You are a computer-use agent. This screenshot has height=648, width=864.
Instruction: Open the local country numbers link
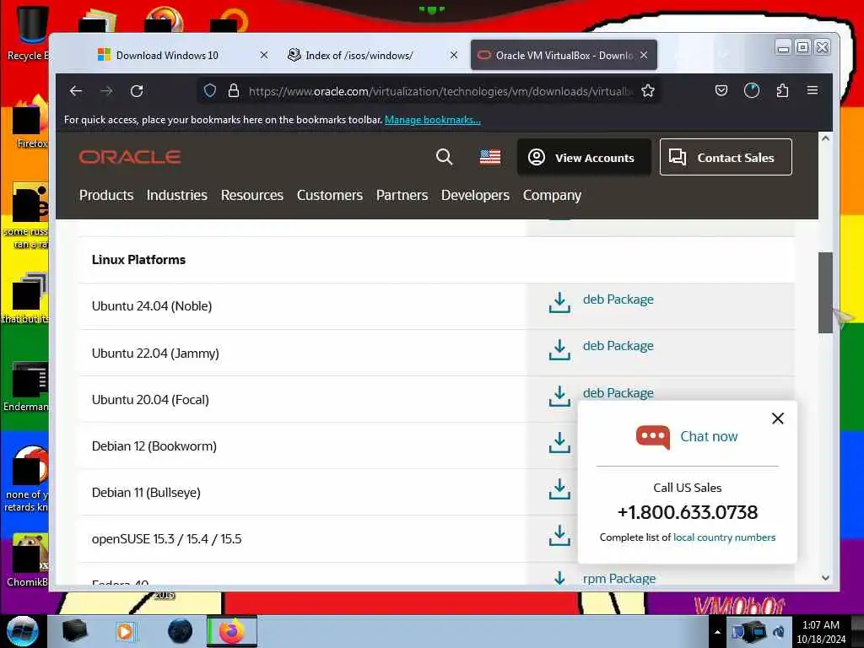[x=724, y=537]
